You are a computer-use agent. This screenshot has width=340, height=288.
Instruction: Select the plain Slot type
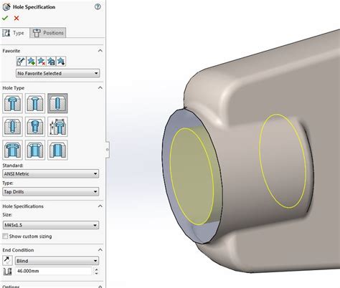[57, 150]
